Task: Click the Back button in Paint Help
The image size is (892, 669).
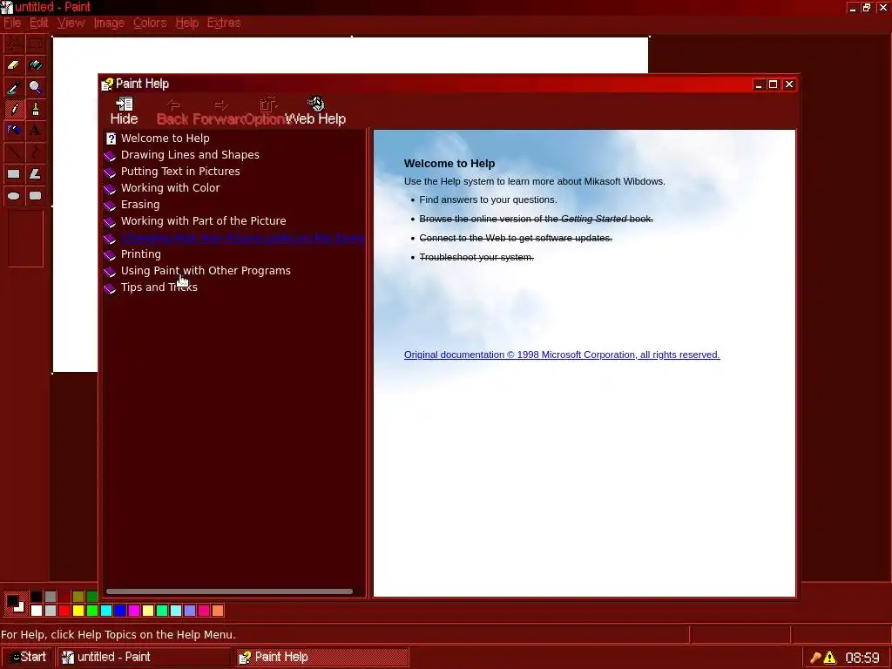Action: coord(173,111)
